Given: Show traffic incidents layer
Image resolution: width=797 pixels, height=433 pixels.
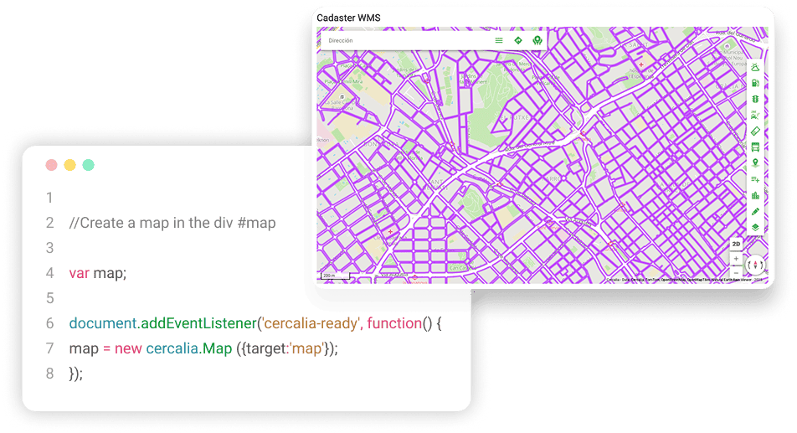Looking at the screenshot, I should 755,116.
